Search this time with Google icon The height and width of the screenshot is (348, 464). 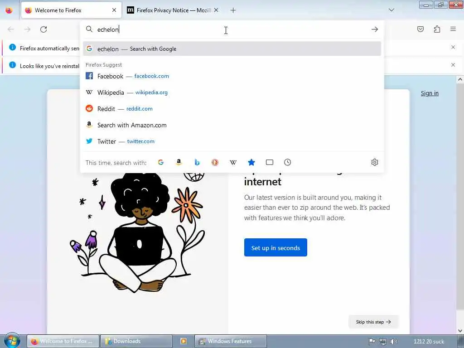pyautogui.click(x=161, y=162)
